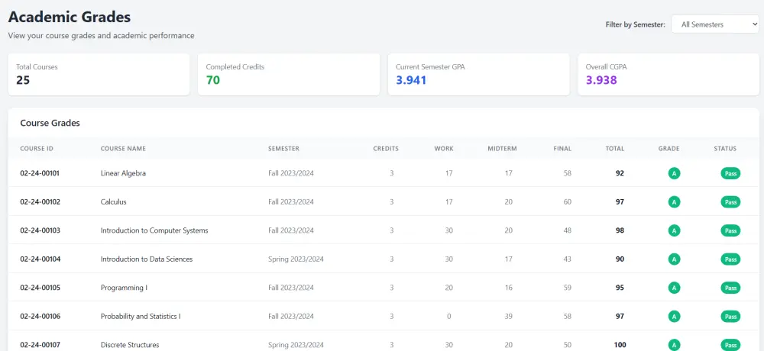Click the Linear Algebra course name
The width and height of the screenshot is (764, 351).
click(x=123, y=172)
